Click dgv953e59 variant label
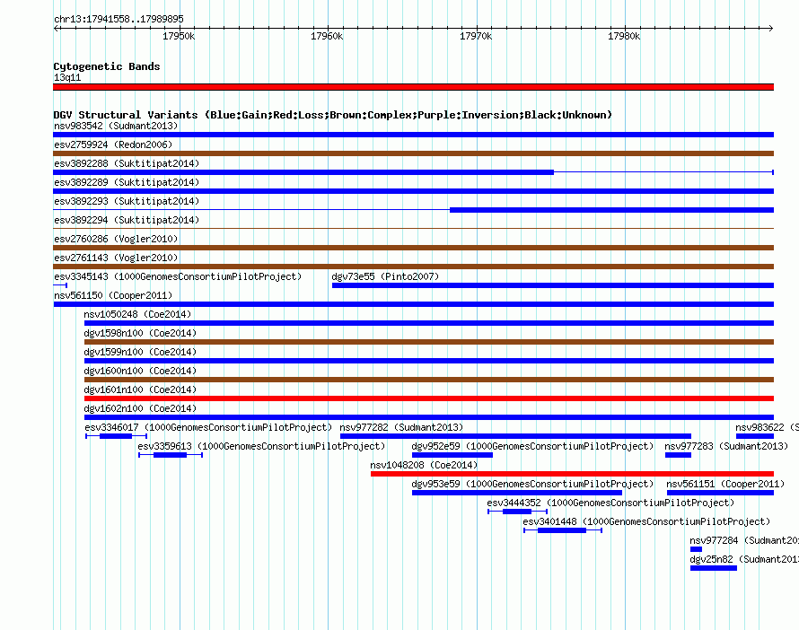The image size is (799, 630). (532, 484)
